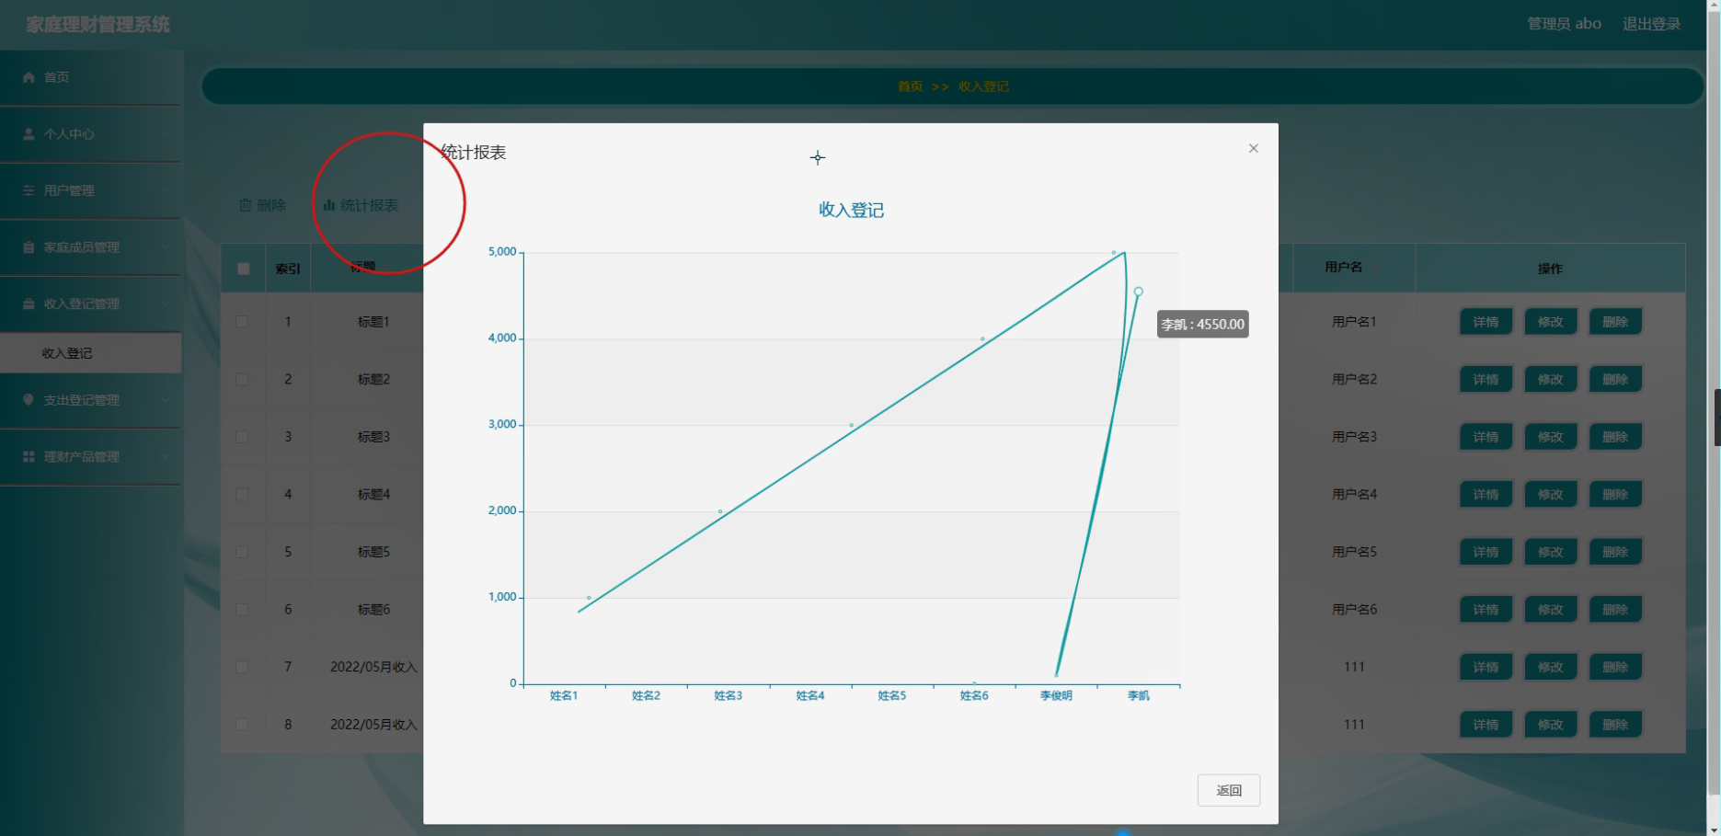
Task: Click the sliders icon of 用户管理
Action: coord(29,190)
